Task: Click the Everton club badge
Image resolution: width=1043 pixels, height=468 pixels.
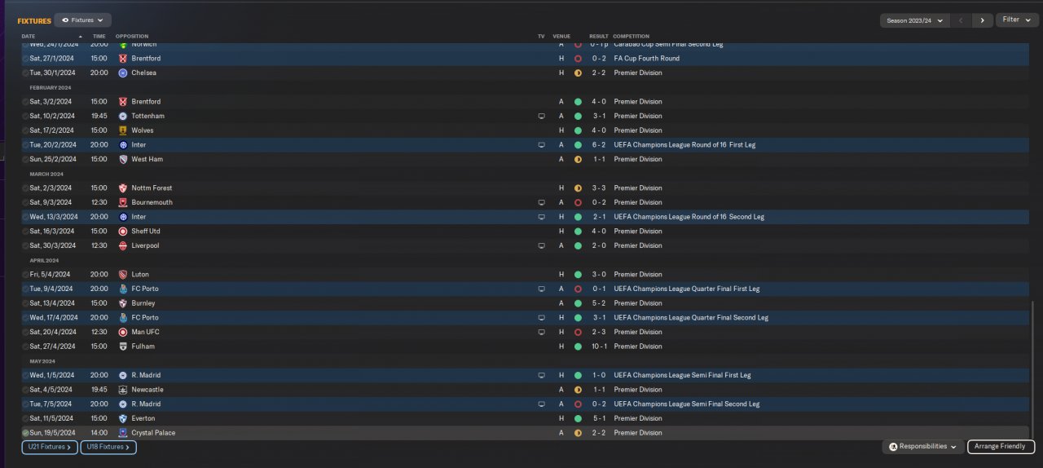Action: (123, 418)
